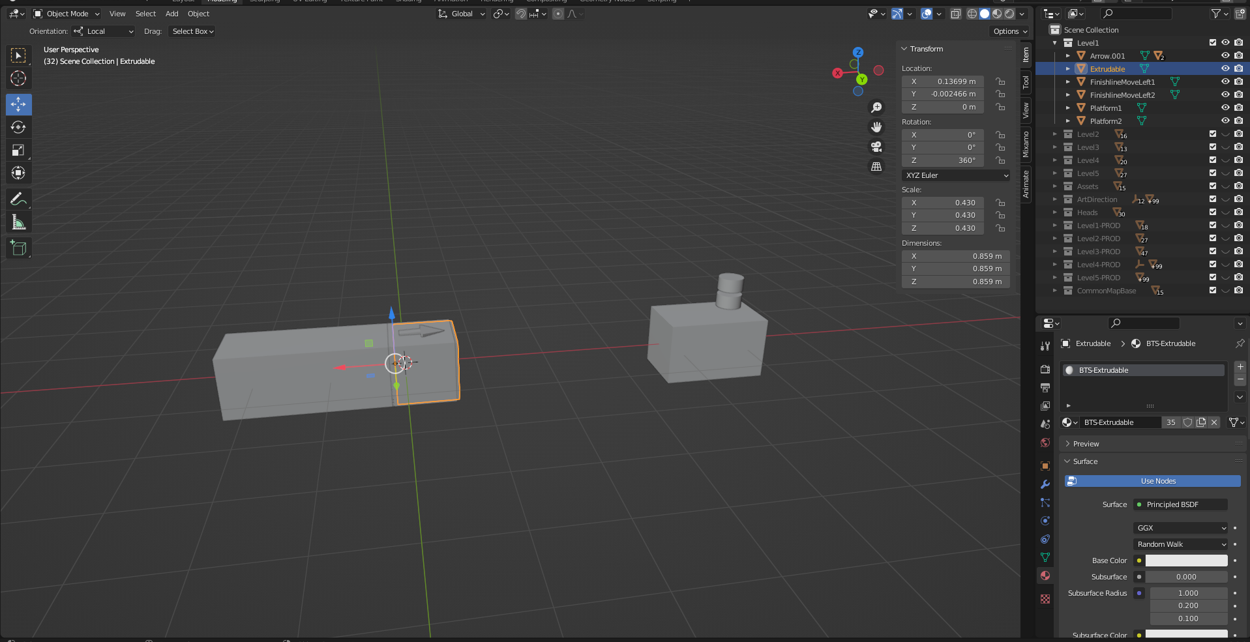The height and width of the screenshot is (642, 1250).
Task: Click the 3D Cursor tool
Action: (18, 79)
